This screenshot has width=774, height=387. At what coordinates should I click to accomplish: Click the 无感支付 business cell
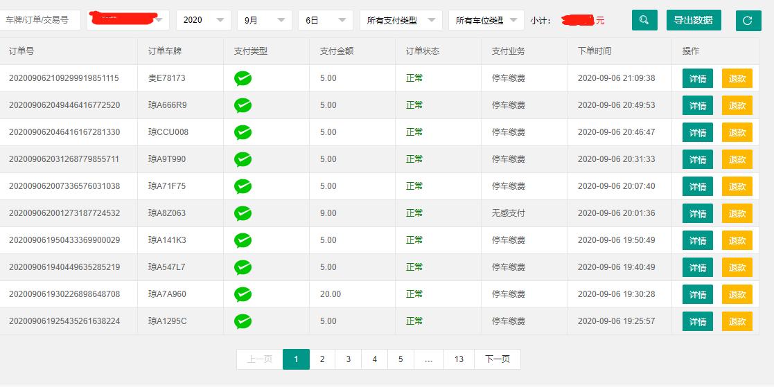click(x=509, y=213)
